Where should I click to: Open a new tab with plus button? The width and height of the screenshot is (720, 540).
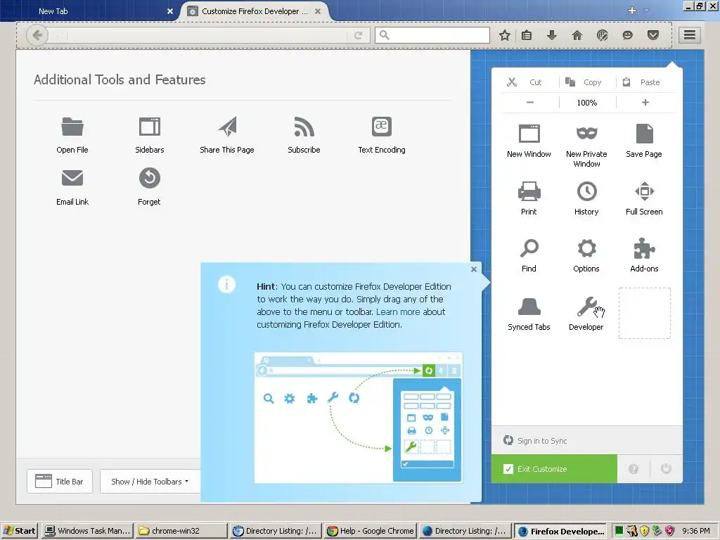[632, 11]
